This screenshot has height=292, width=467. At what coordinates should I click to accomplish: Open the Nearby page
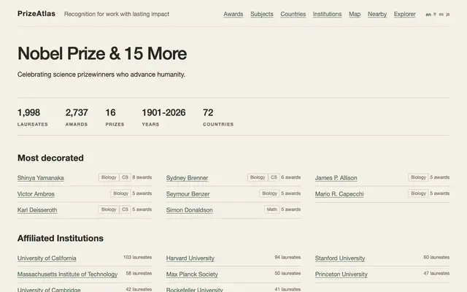pyautogui.click(x=377, y=14)
